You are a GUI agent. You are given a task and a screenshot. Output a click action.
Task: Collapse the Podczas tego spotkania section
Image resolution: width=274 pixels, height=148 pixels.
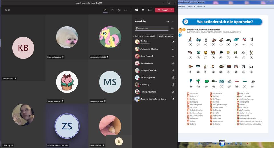(133, 37)
